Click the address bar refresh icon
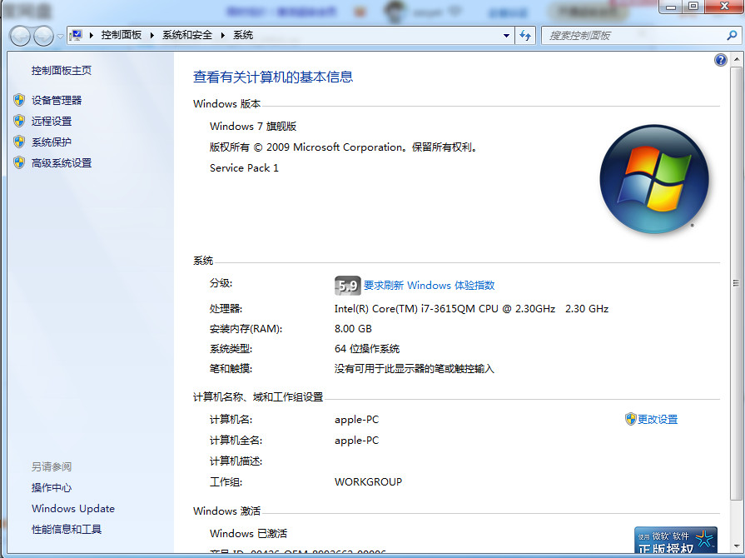 (x=525, y=36)
